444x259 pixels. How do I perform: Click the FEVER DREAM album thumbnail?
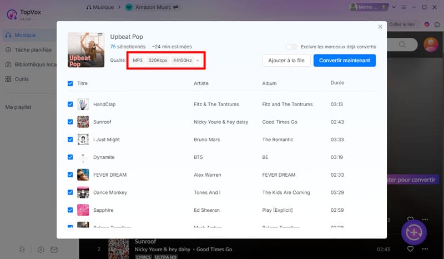(83, 175)
